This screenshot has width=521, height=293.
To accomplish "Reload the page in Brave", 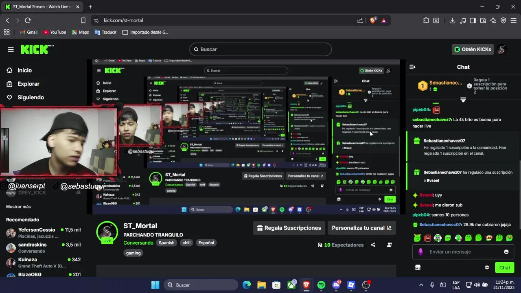I will coord(28,20).
